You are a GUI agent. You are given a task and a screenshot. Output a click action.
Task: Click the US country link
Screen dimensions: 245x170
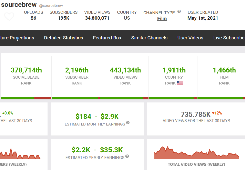pos(127,18)
